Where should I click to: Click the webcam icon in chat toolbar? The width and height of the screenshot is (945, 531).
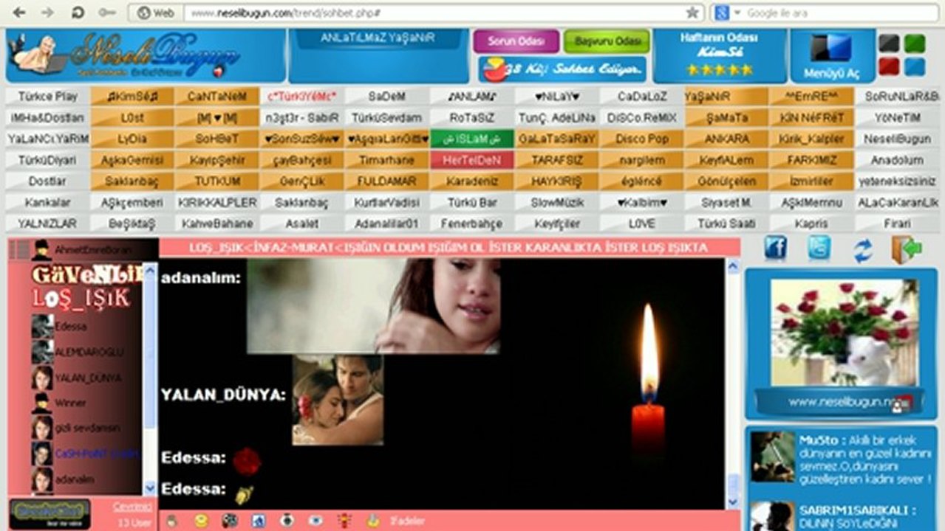(x=287, y=521)
